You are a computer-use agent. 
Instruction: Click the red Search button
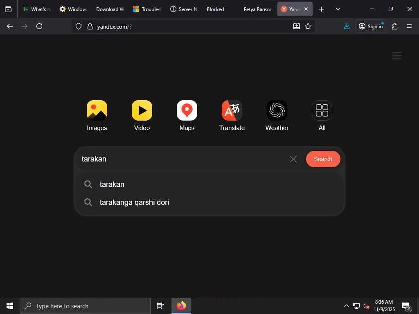tap(323, 159)
